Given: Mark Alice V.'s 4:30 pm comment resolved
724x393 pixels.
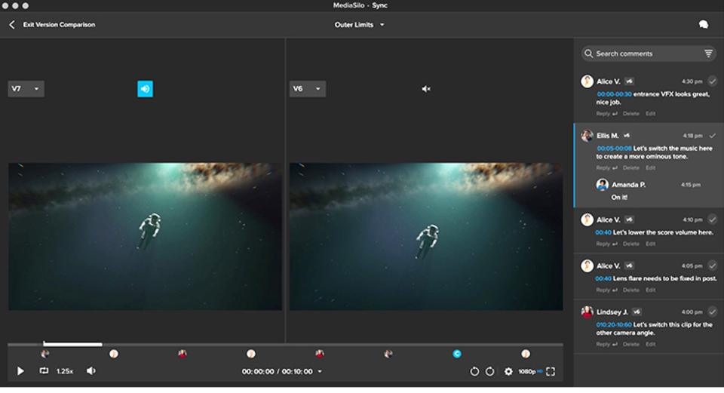Looking at the screenshot, I should click(x=712, y=81).
